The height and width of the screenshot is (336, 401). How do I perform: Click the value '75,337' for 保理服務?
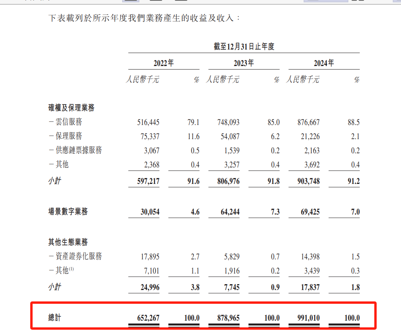click(150, 136)
